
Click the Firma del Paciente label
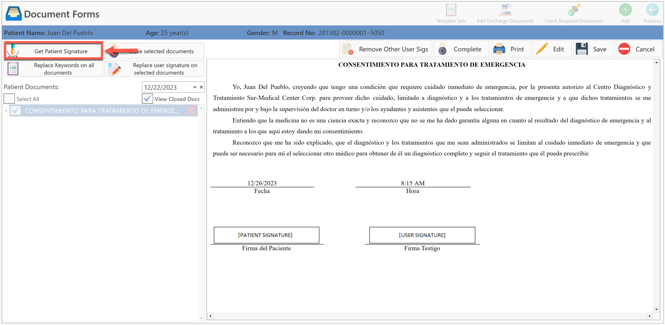[x=266, y=248]
